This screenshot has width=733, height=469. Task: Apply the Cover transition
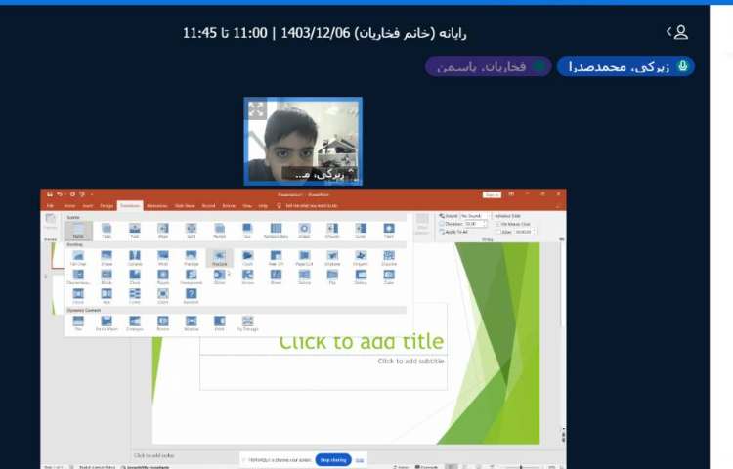[361, 231]
